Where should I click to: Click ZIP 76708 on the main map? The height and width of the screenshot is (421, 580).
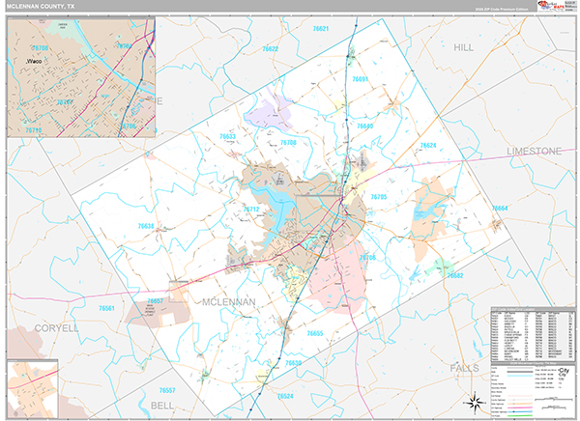(288, 143)
